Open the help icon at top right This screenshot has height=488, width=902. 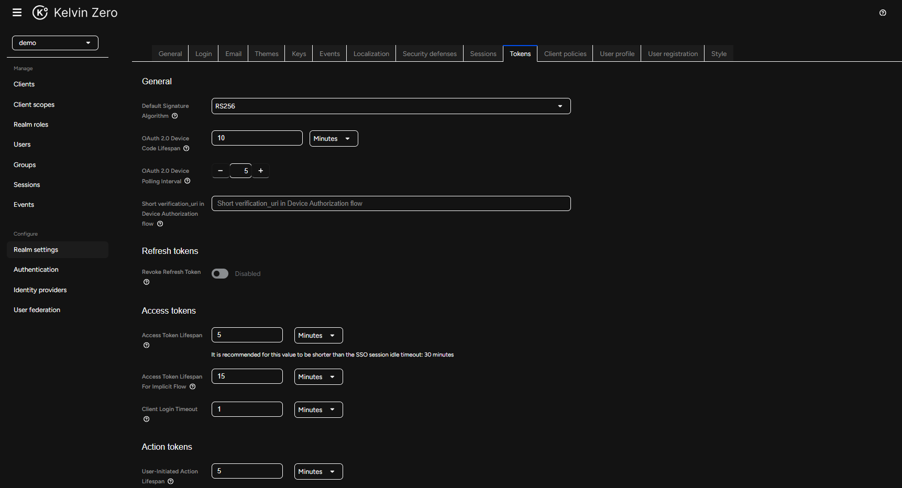(883, 13)
